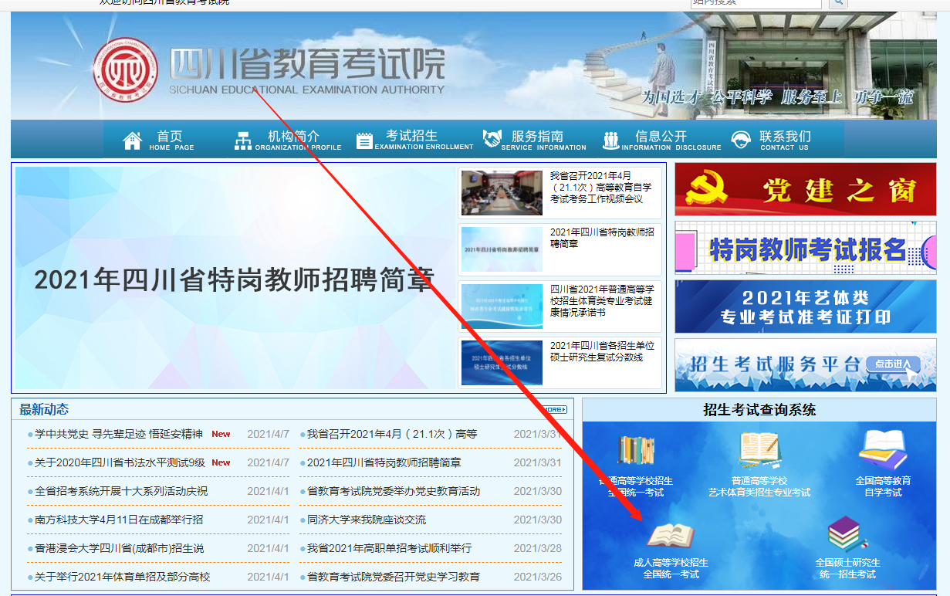Open news 香港浸会大学四川省(成都市)招生说
This screenshot has height=596, width=950.
coord(120,549)
